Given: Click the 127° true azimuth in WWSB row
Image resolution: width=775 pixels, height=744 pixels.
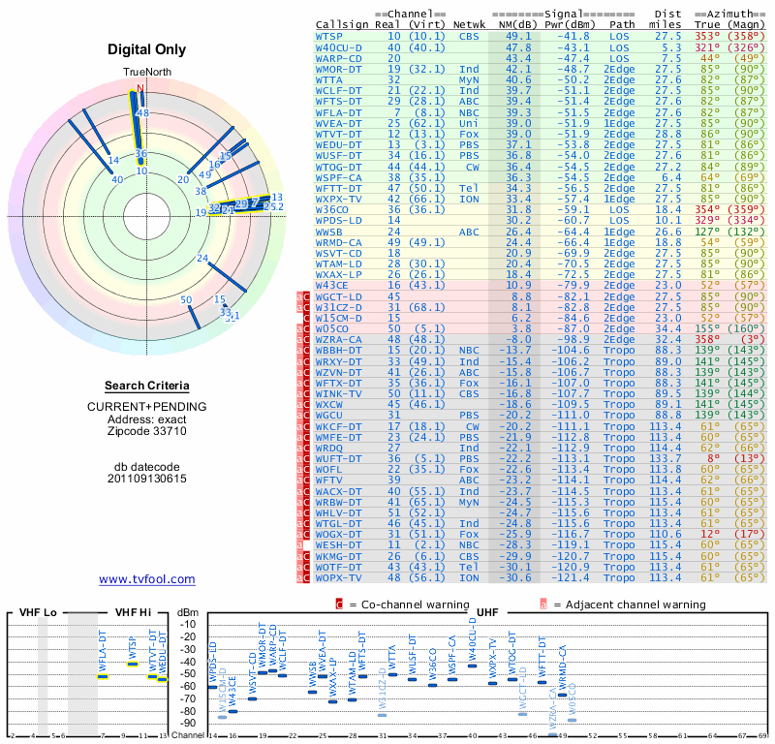Looking at the screenshot, I should 707,232.
